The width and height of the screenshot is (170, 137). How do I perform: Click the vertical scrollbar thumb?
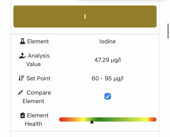(x=168, y=31)
